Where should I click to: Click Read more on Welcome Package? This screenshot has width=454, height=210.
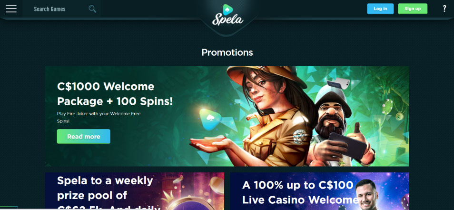point(84,136)
